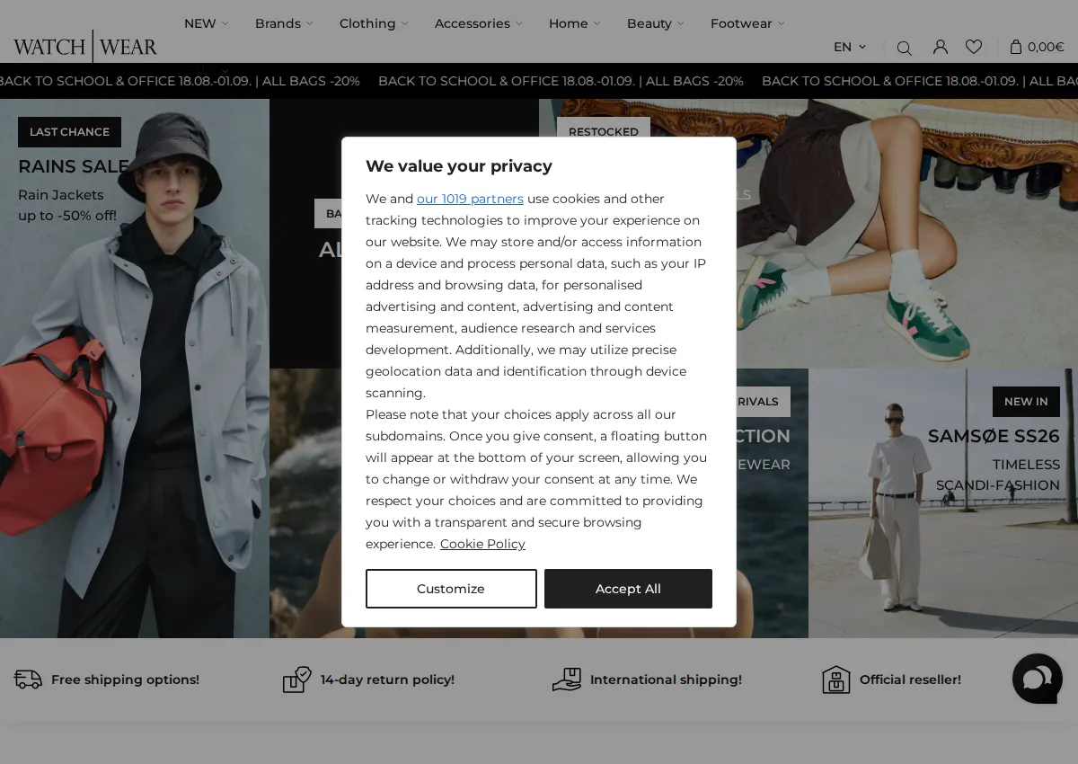Image resolution: width=1078 pixels, height=764 pixels.
Task: Expand the Footwear menu
Action: [747, 23]
